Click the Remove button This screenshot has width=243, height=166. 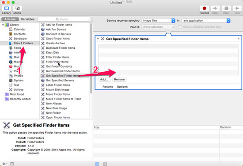pyautogui.click(x=119, y=79)
